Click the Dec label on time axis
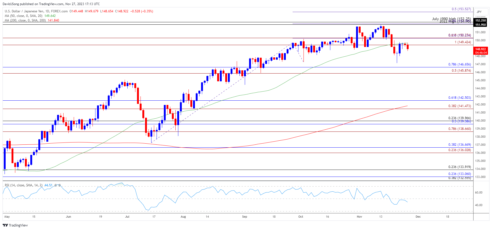The image size is (492, 230). click(x=418, y=217)
